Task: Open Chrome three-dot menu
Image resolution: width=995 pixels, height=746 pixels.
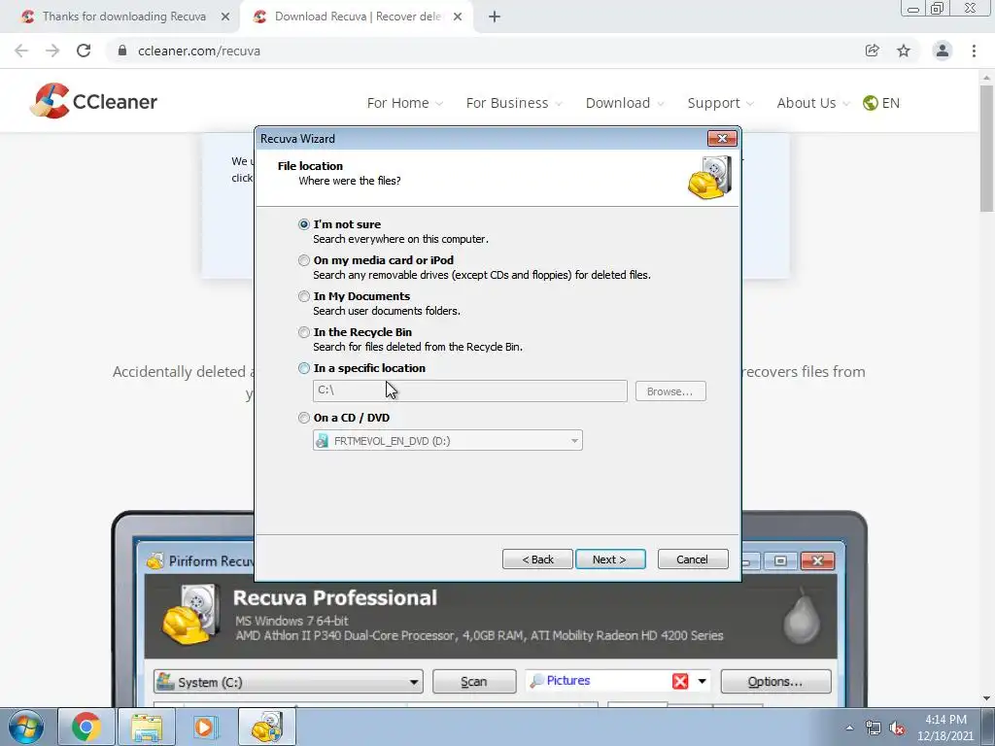Action: coord(974,51)
